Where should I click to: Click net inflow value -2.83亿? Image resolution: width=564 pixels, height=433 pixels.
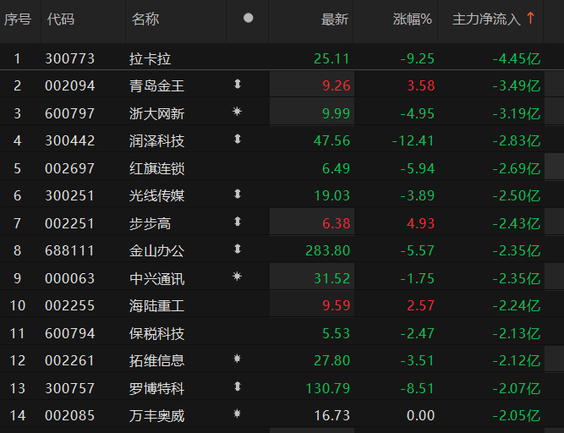click(x=517, y=141)
